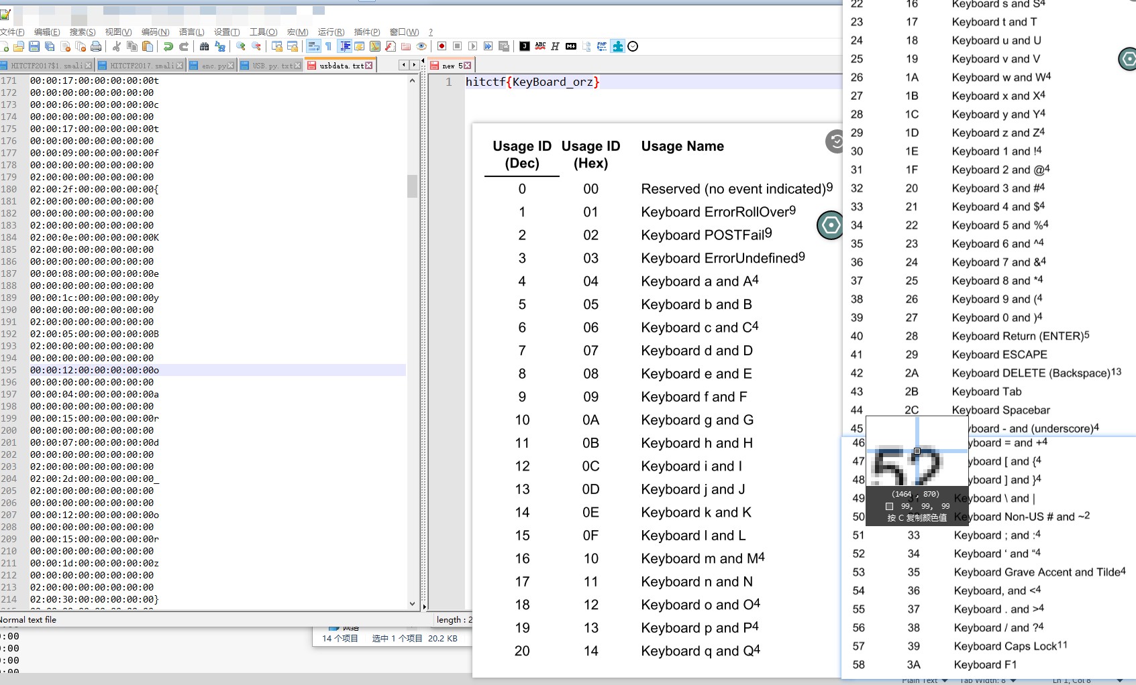Click the Playback macro icon
Image resolution: width=1136 pixels, height=685 pixels.
[472, 46]
